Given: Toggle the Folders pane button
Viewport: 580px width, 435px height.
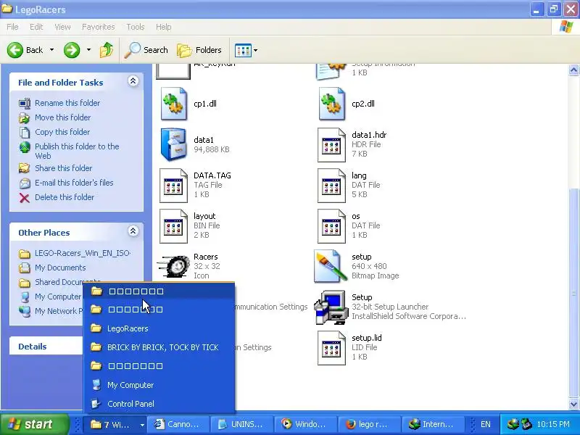Looking at the screenshot, I should click(199, 50).
